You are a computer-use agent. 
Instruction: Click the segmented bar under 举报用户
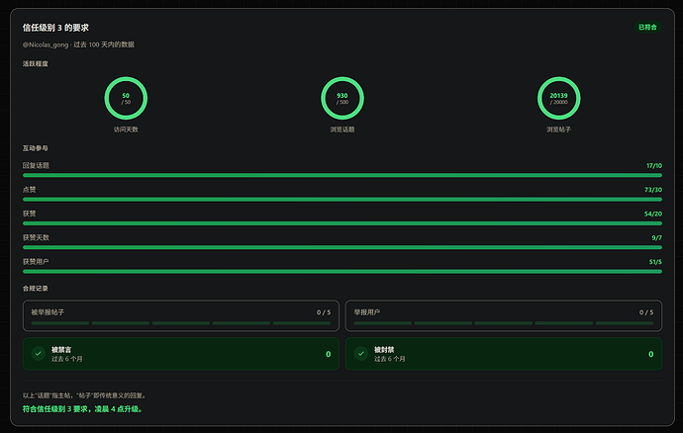504,323
